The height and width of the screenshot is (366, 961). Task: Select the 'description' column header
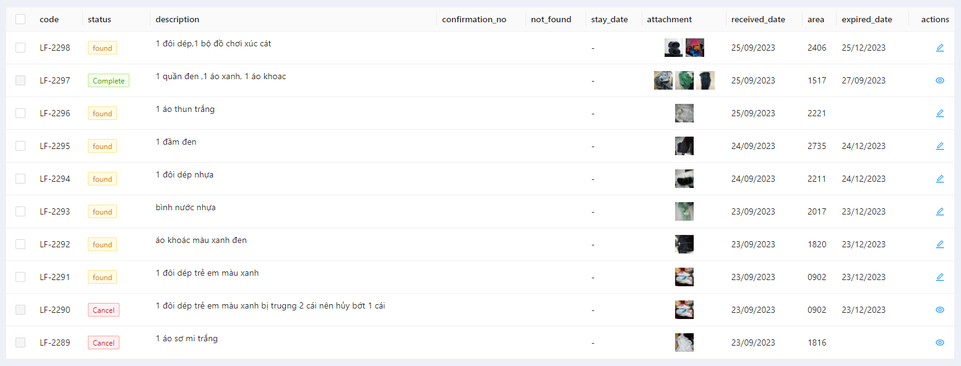178,19
